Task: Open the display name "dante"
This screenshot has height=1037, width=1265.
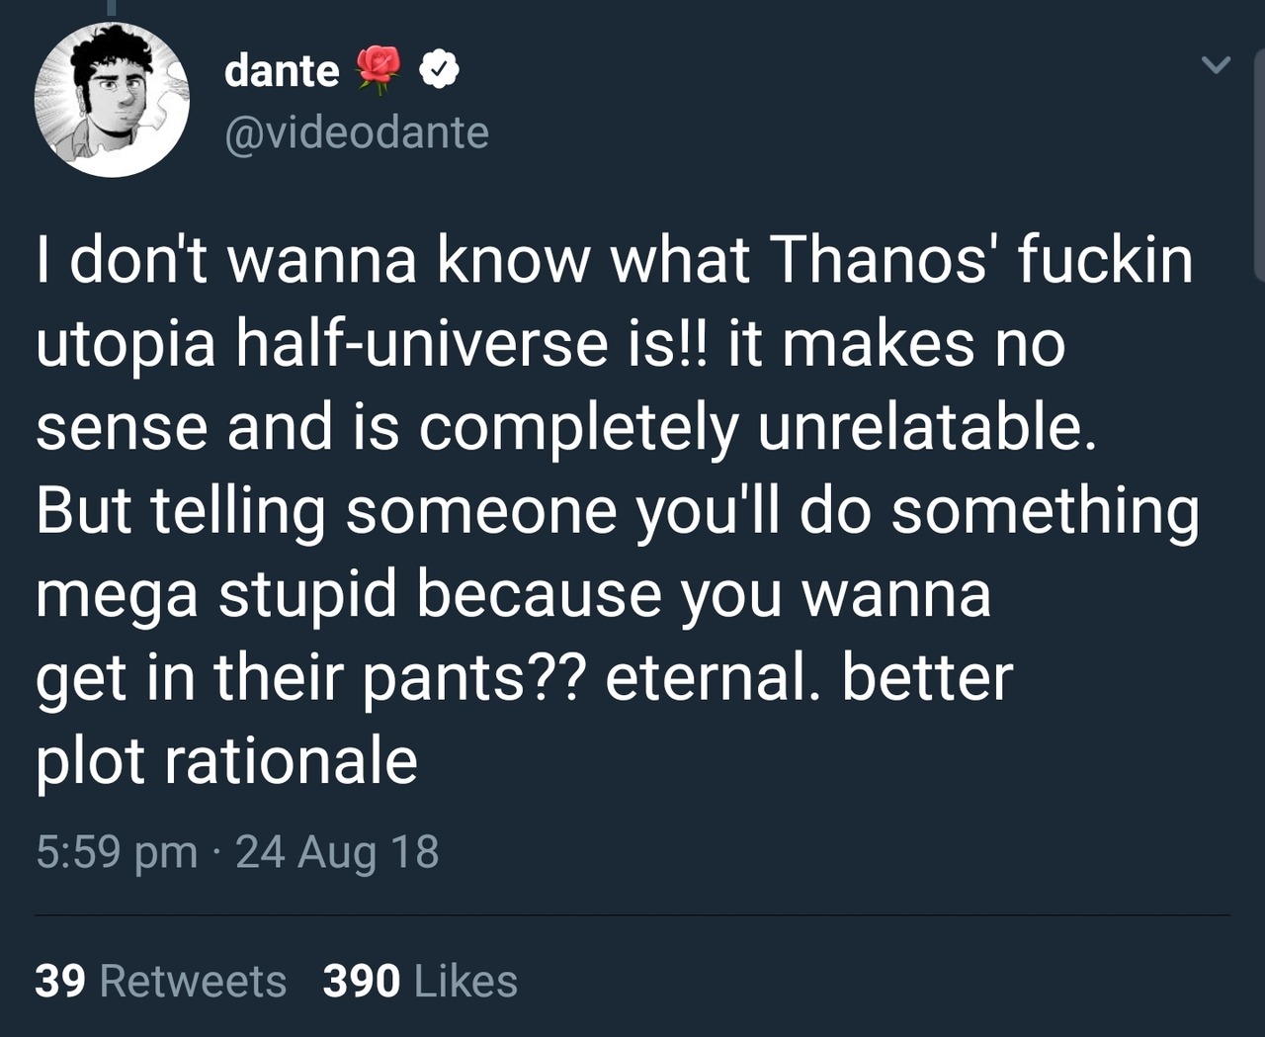Action: point(282,70)
